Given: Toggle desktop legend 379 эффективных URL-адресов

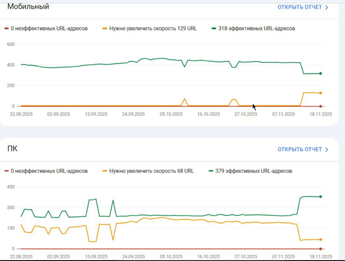Looking at the screenshot, I should coord(250,171).
